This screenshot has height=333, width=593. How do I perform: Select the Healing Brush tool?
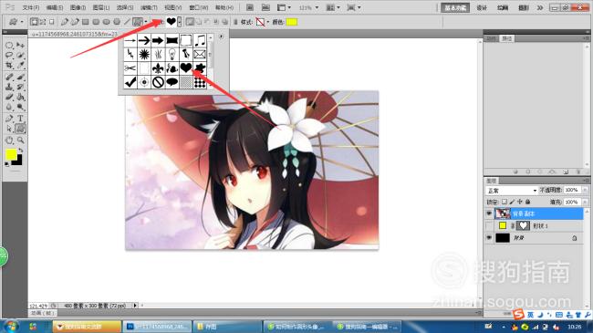(x=9, y=78)
